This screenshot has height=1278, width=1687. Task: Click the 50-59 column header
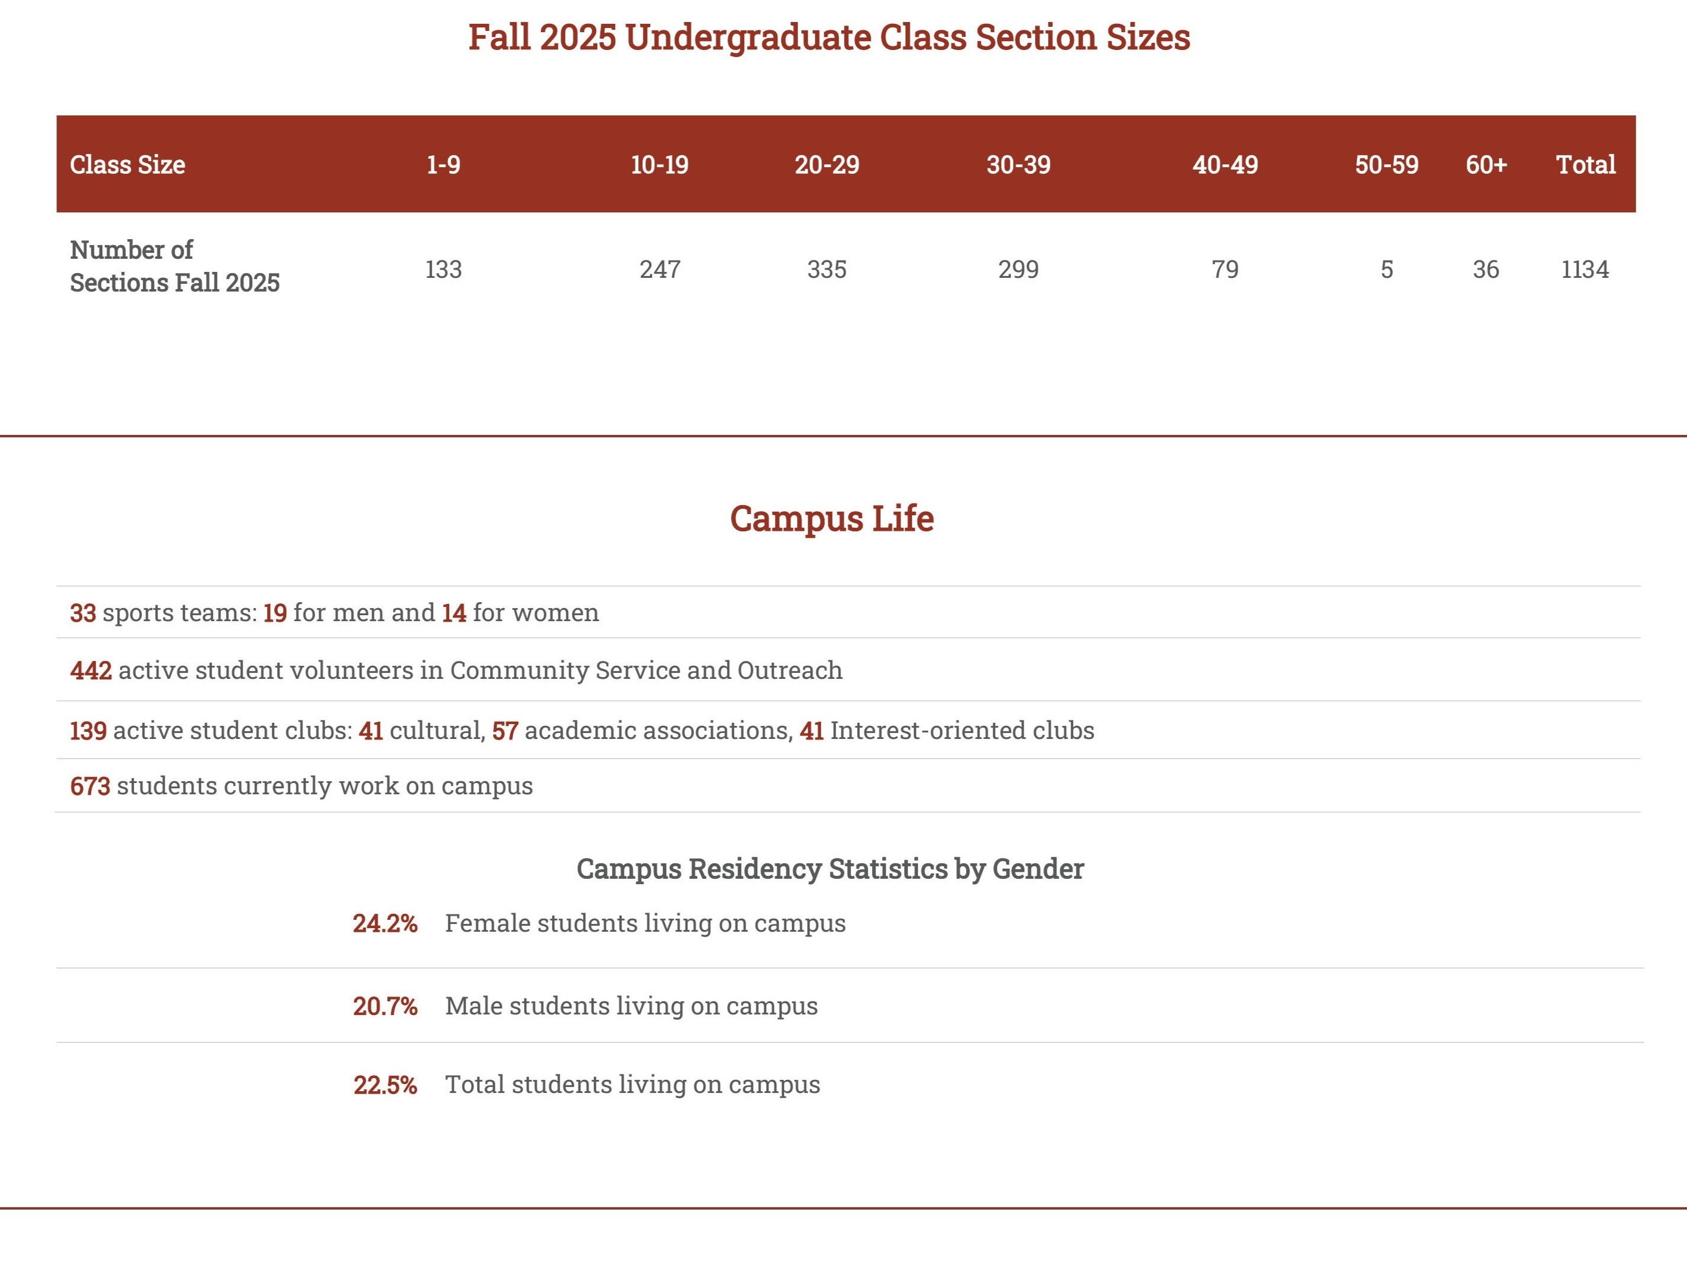(1387, 165)
